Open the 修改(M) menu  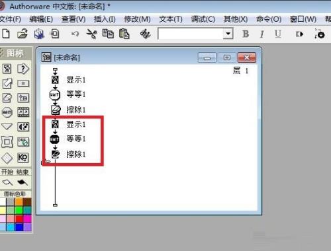click(137, 19)
